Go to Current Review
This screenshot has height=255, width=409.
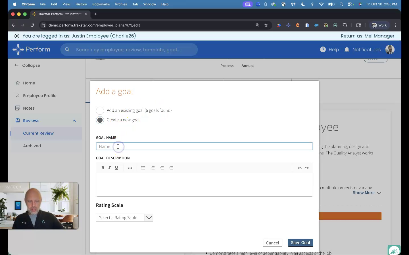pyautogui.click(x=38, y=133)
